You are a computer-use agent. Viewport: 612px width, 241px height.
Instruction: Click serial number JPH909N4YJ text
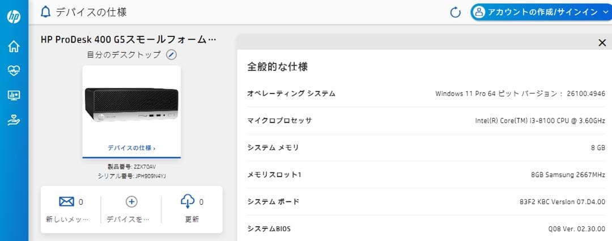[x=131, y=176]
